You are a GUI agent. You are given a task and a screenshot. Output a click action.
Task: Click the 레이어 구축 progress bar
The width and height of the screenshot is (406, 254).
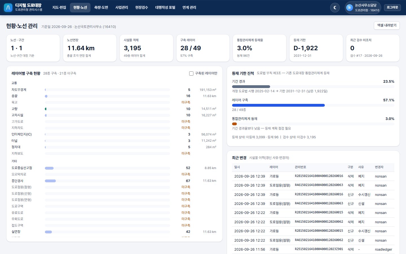[313, 105]
